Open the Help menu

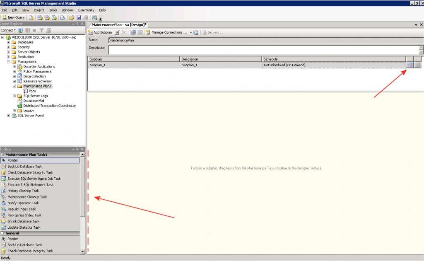click(102, 10)
